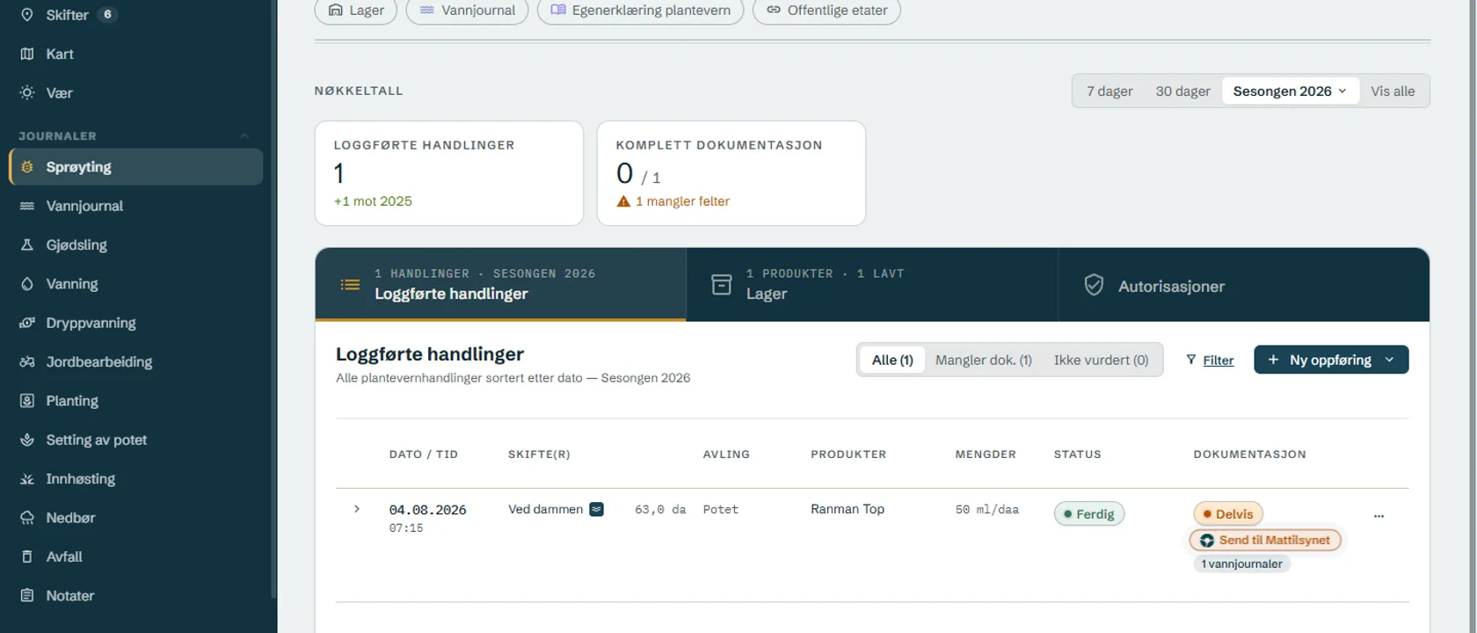Viewport: 1477px width, 633px height.
Task: Click the Ranman Top product cell
Action: coord(848,509)
